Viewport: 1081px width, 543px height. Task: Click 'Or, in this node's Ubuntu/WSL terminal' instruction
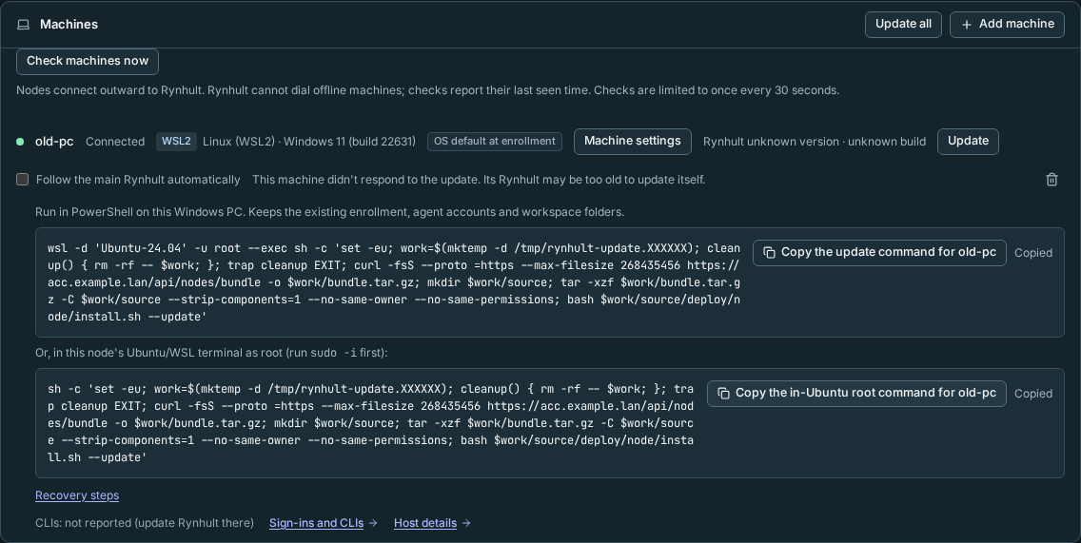pyautogui.click(x=211, y=353)
